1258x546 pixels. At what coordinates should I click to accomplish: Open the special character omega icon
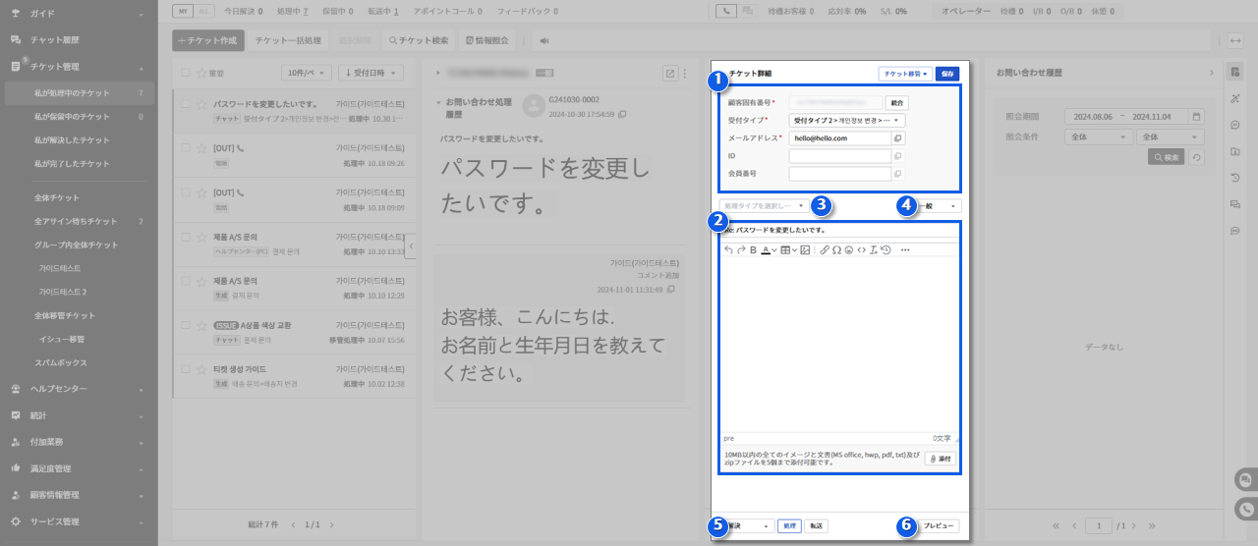coord(837,250)
